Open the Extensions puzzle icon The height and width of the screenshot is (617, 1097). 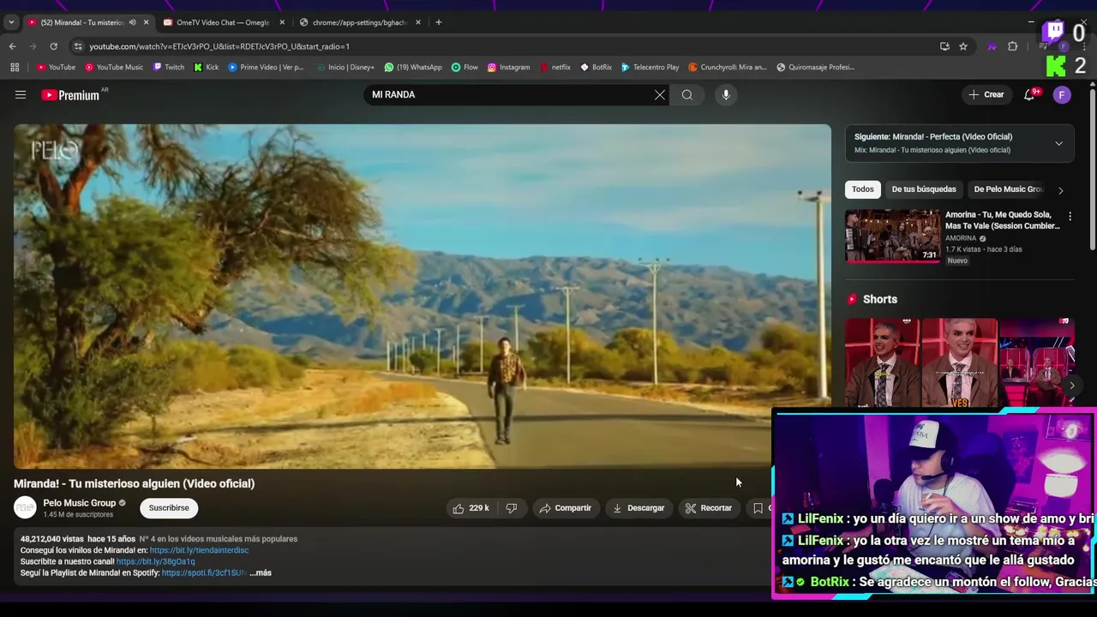point(1013,46)
